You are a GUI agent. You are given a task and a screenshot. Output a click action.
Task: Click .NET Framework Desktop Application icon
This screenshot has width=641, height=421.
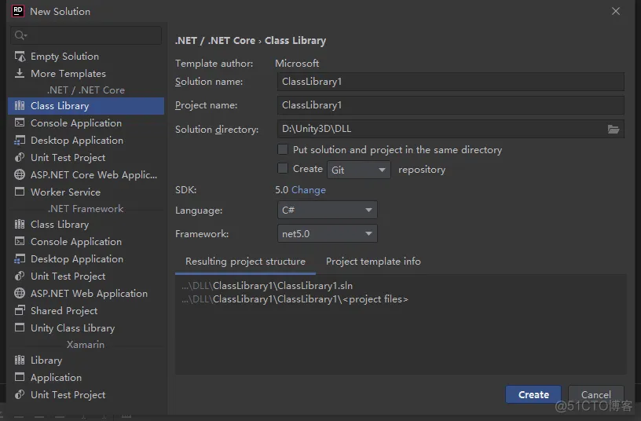(x=20, y=258)
